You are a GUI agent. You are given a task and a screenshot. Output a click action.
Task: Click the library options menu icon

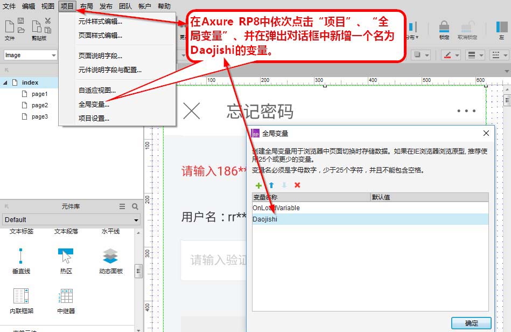pos(122,206)
